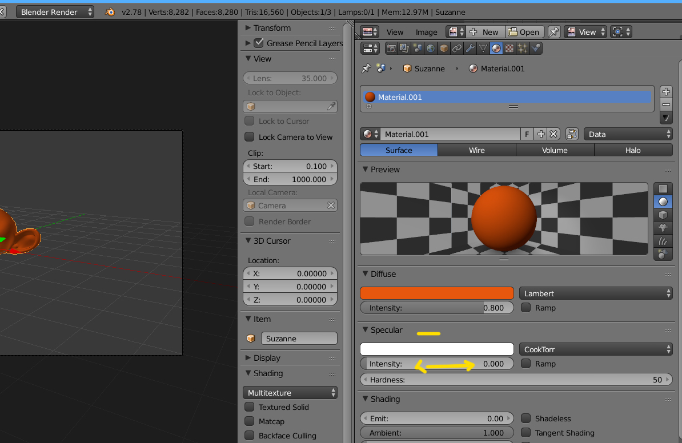Open Texture properties checkerboard icon
Screen dimensions: 682x443
click(509, 49)
